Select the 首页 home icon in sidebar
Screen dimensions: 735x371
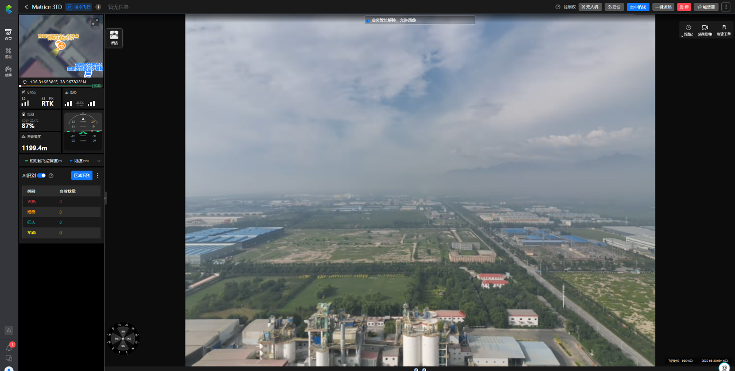[x=8, y=34]
